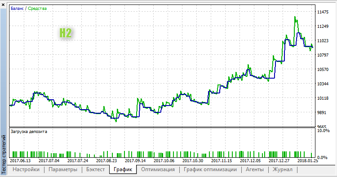The height and width of the screenshot is (177, 337).
Task: Click the 2017.08.23 date label
Action: tap(106, 161)
